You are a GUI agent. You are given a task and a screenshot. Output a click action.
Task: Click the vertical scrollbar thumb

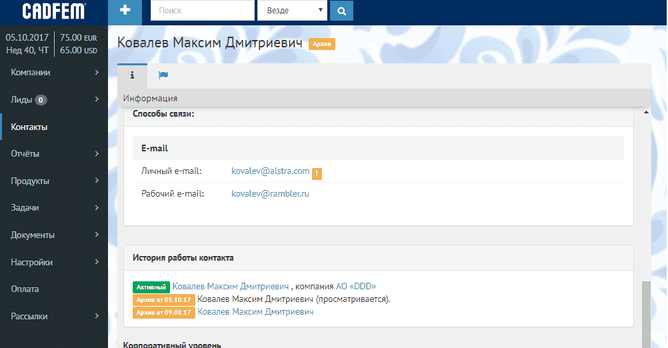pyautogui.click(x=646, y=315)
